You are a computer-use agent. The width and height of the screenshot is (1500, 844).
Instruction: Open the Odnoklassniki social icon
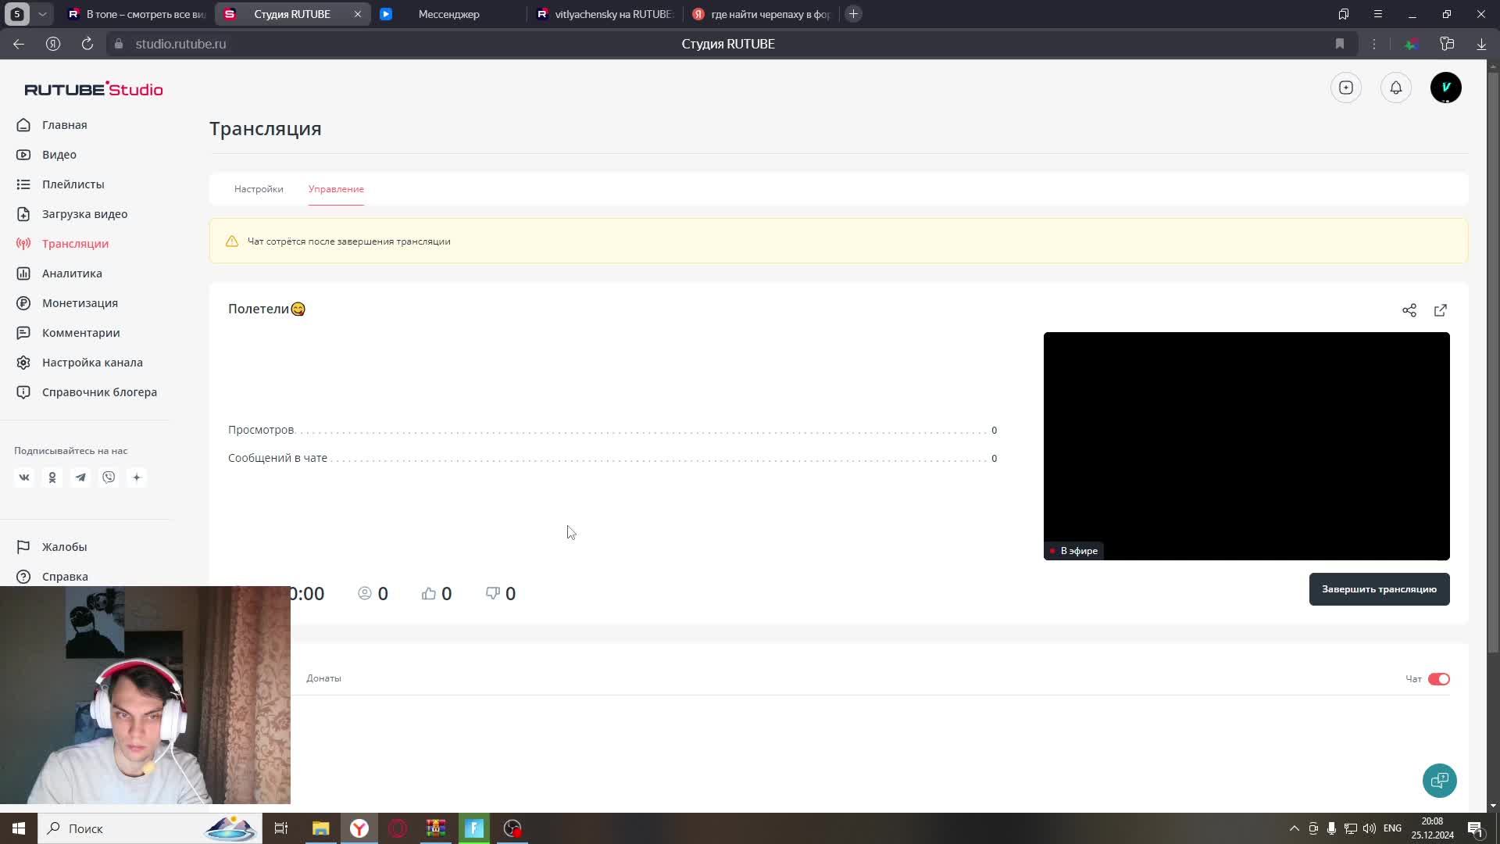tap(52, 477)
